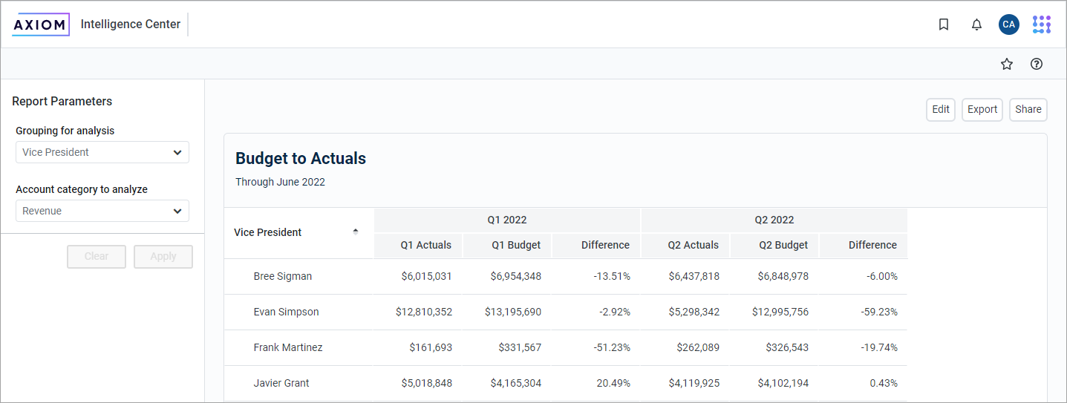Select the Bree Sigman row
The height and width of the screenshot is (403, 1067).
[x=282, y=276]
